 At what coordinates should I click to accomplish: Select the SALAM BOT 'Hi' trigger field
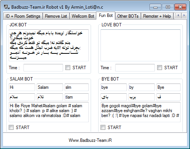(22, 87)
